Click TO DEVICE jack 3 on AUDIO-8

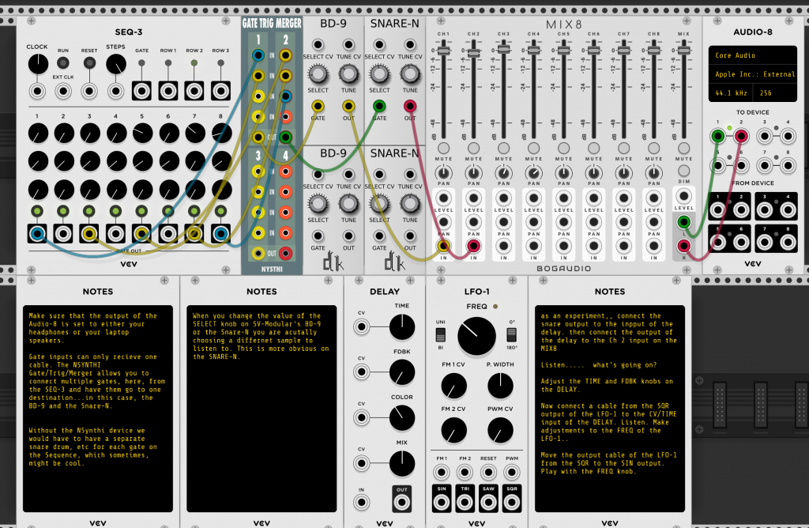coord(765,136)
